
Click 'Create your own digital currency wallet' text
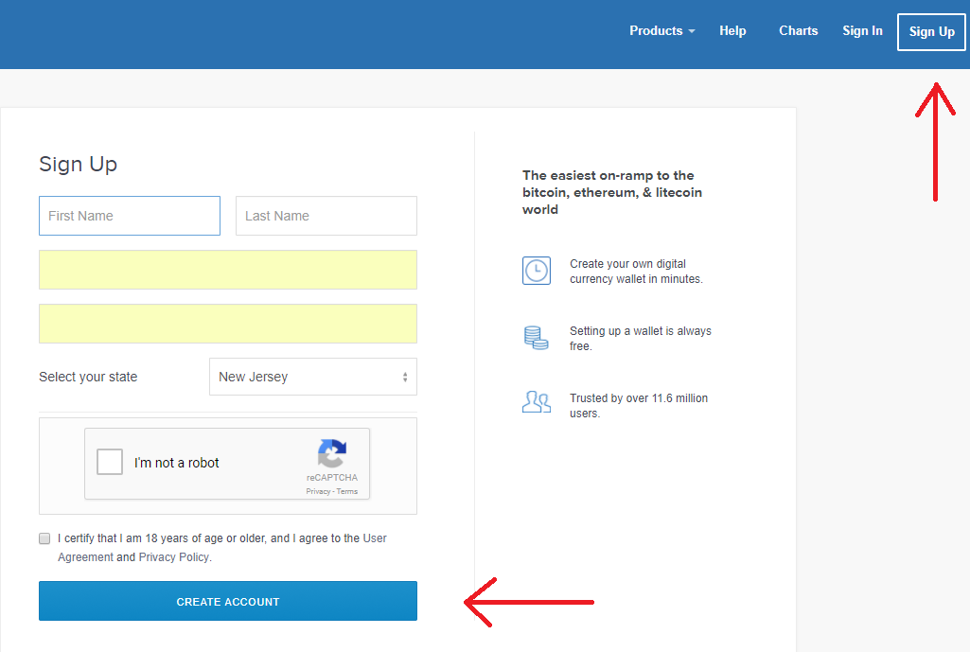(636, 272)
